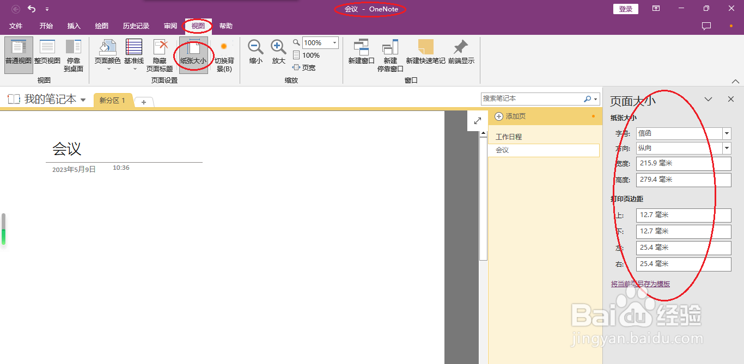This screenshot has height=364, width=744.
Task: Select the View (视图) tab
Action: 198,26
